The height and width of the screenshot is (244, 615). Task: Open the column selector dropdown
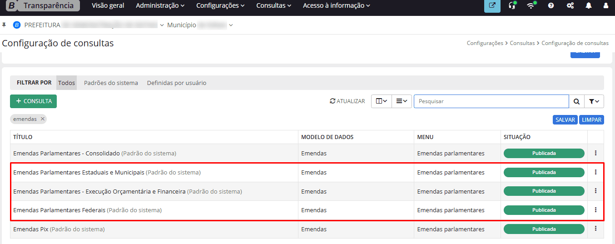(381, 101)
